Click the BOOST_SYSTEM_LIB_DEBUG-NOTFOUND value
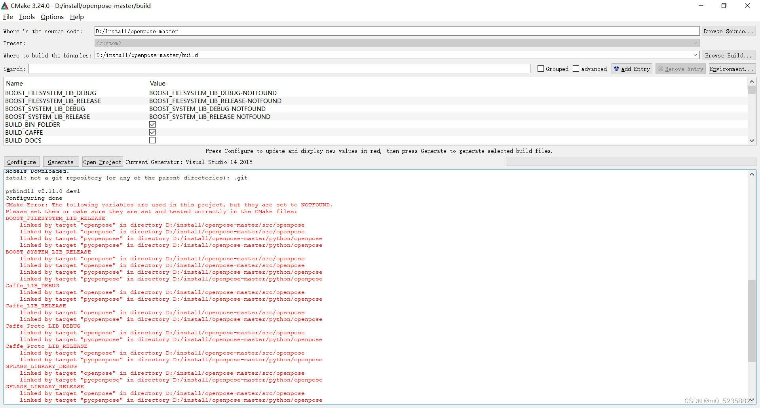This screenshot has height=408, width=760. pyautogui.click(x=207, y=109)
